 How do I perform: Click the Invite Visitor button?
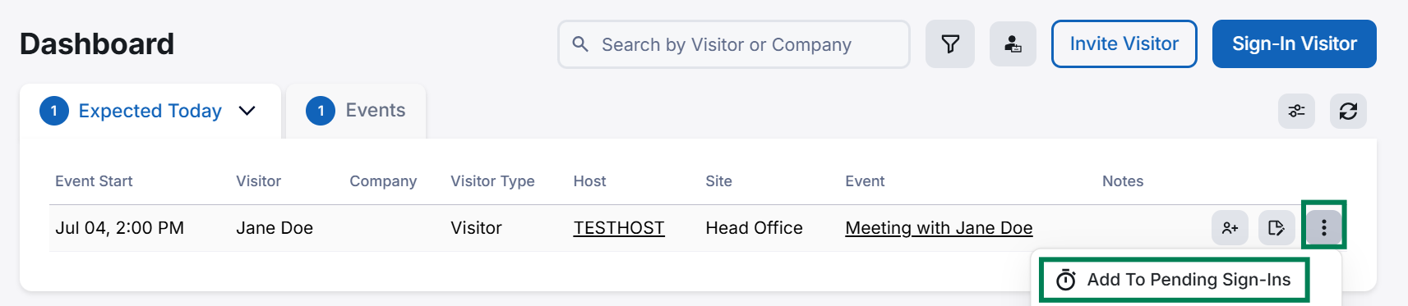(x=1124, y=44)
